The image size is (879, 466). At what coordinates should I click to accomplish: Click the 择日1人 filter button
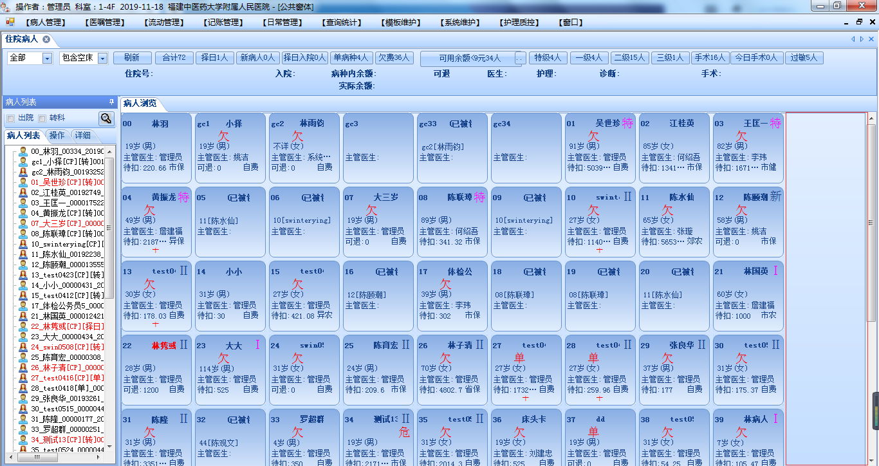click(214, 58)
